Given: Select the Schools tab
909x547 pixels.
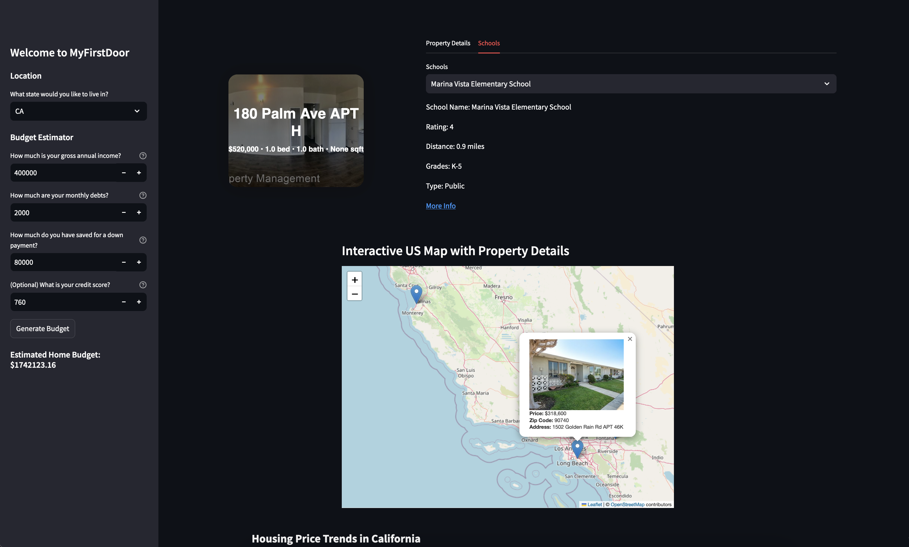Looking at the screenshot, I should tap(488, 43).
